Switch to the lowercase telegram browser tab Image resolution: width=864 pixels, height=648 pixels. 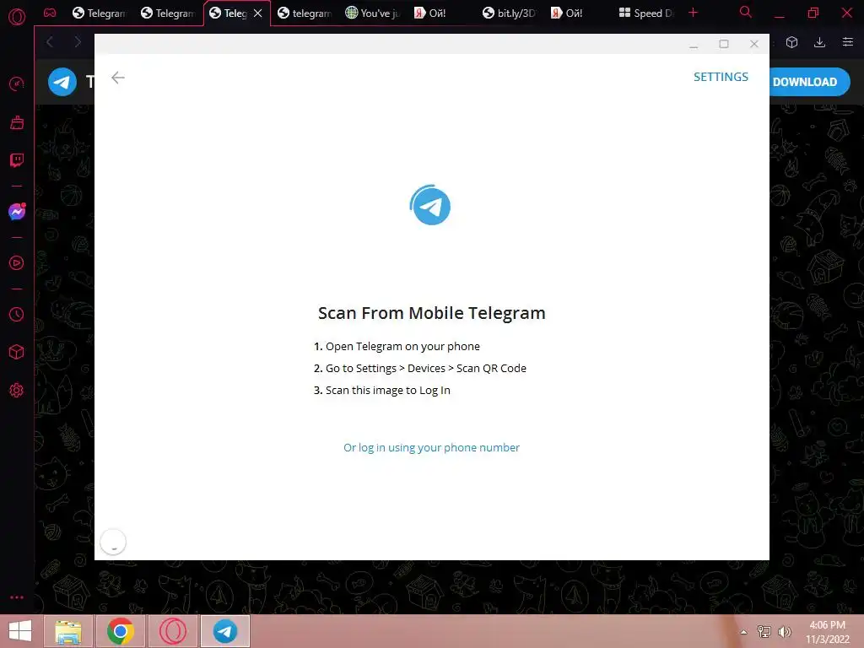pyautogui.click(x=305, y=13)
